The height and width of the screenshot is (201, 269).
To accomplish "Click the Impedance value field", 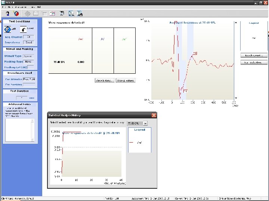I will coord(29,42).
